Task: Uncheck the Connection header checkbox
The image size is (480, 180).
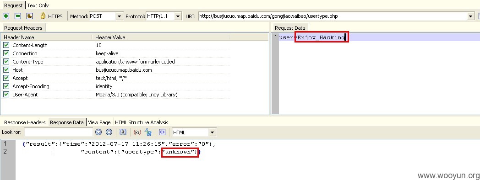Action: click(6, 53)
